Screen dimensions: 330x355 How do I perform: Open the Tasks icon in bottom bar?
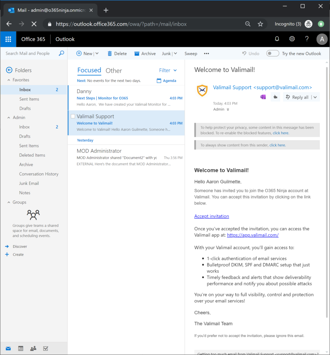pyautogui.click(x=45, y=348)
